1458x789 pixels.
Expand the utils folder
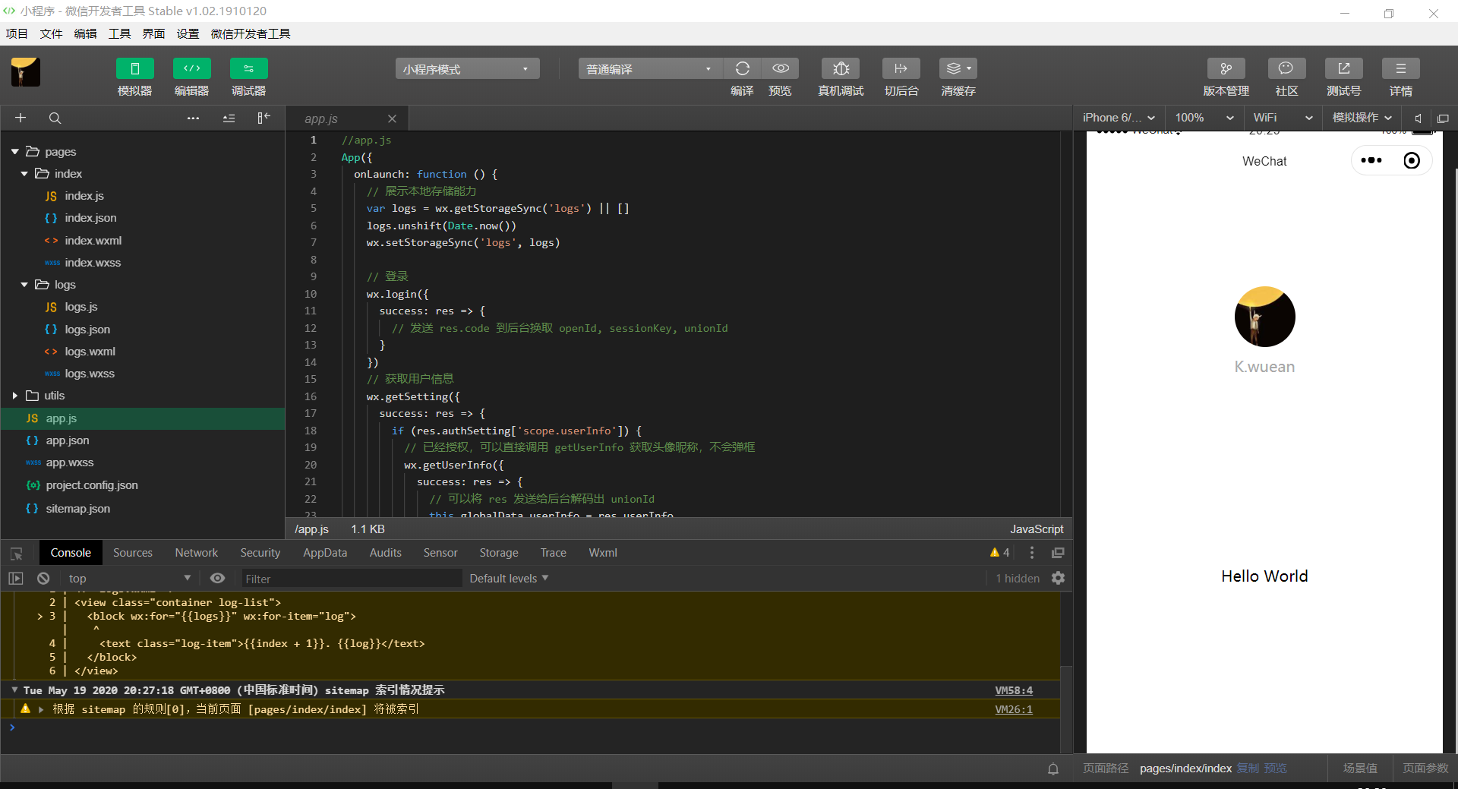pos(15,396)
